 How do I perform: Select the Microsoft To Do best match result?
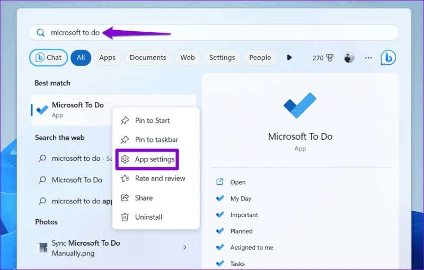point(113,110)
